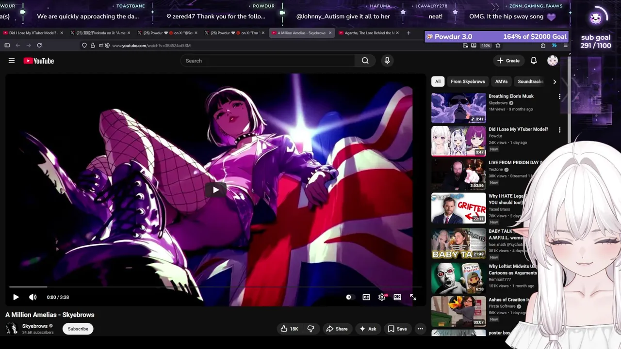
Task: Open the Skyebrows channel name link
Action: click(35, 326)
